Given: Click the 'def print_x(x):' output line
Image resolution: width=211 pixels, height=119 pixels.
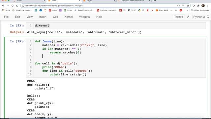Looking at the screenshot, I should pyautogui.click(x=41, y=103).
